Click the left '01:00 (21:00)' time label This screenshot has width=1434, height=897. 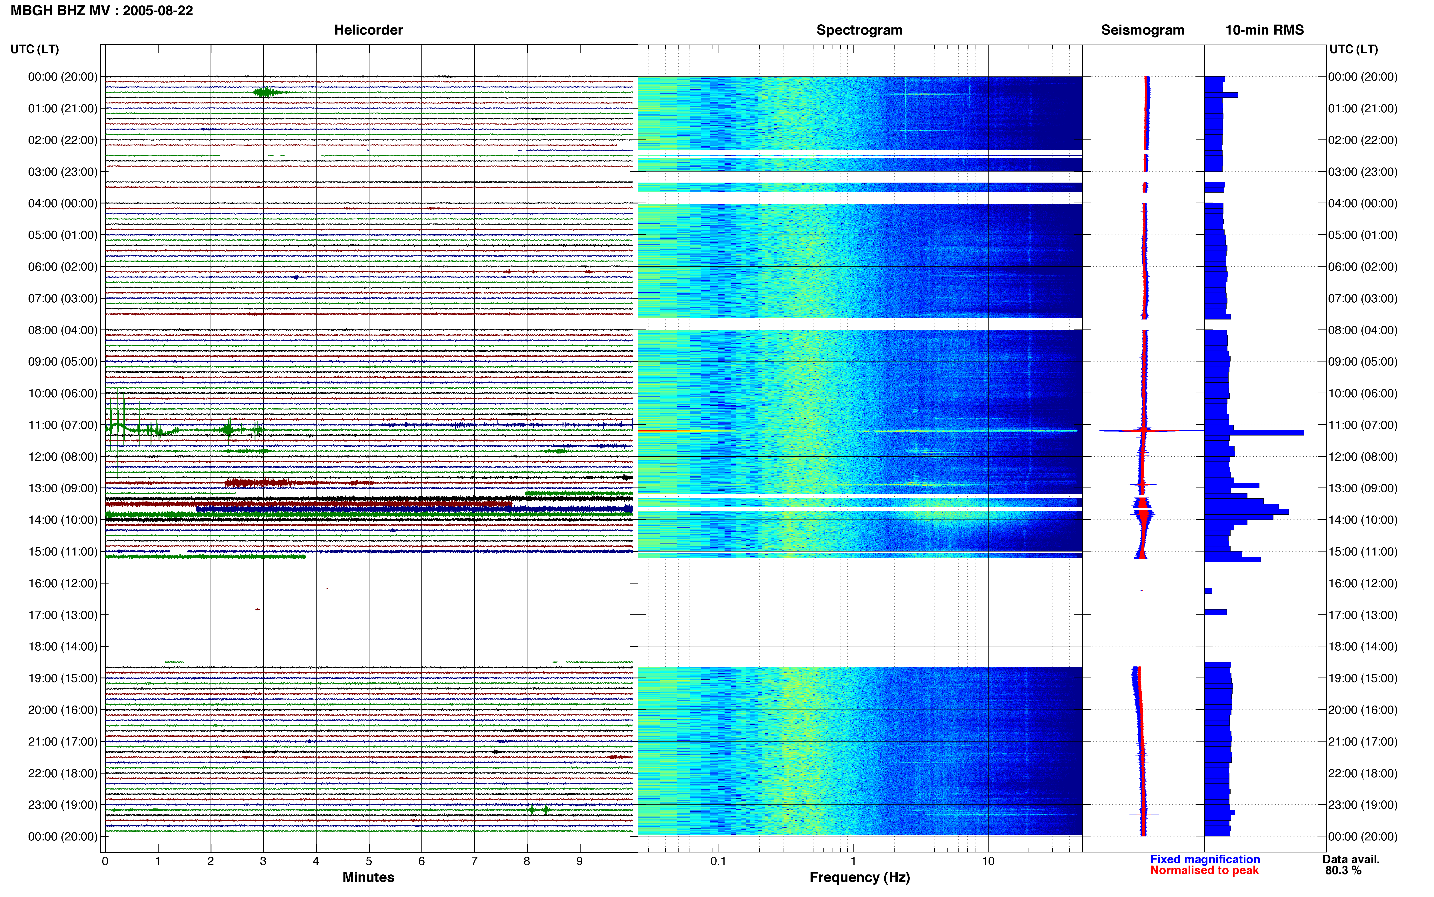click(x=63, y=109)
